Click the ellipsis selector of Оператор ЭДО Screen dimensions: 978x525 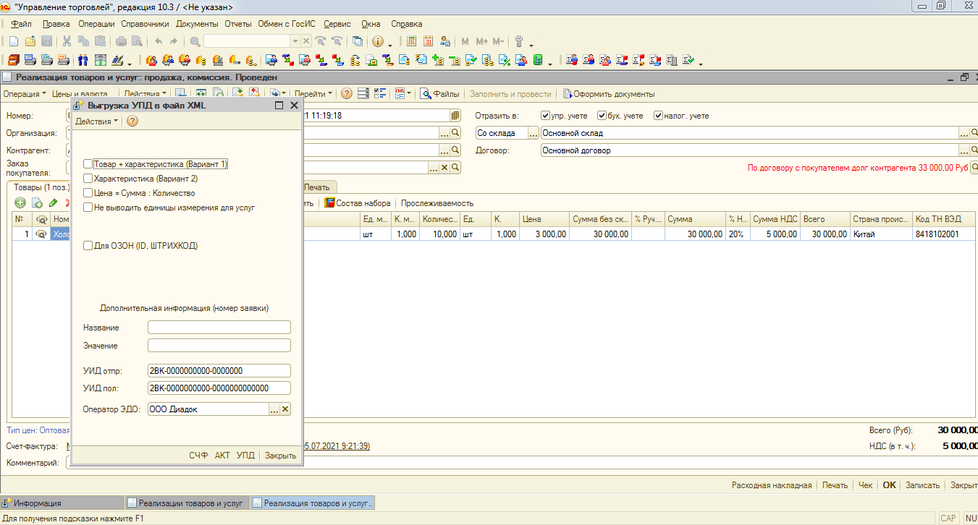click(274, 409)
